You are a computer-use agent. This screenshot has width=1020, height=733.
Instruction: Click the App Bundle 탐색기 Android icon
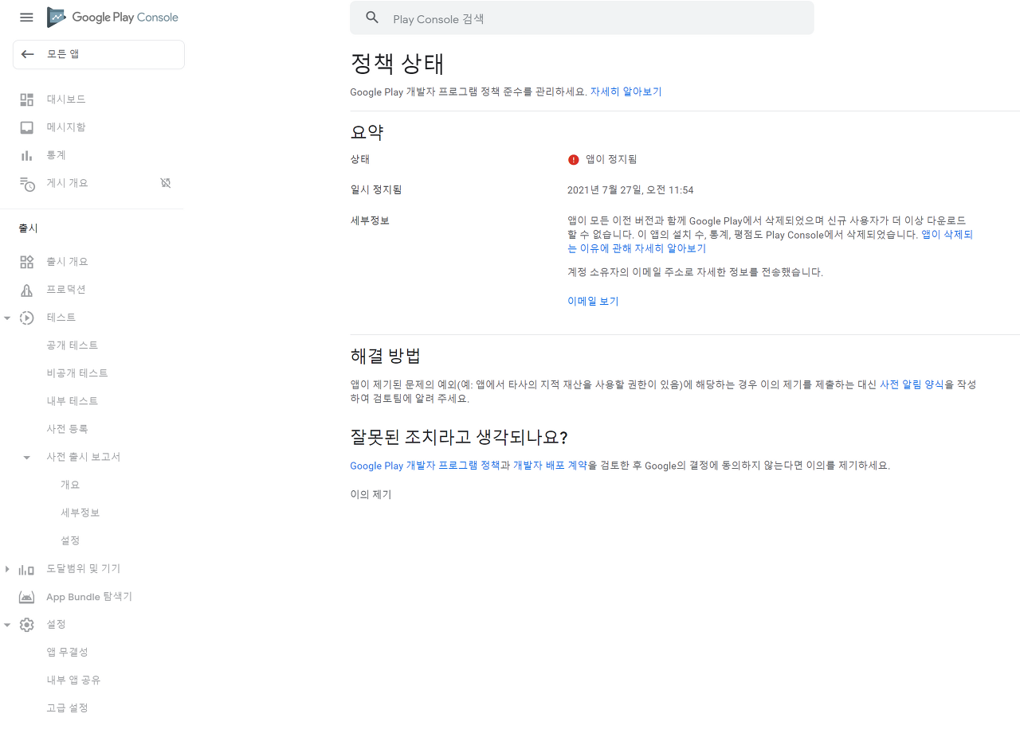(27, 597)
